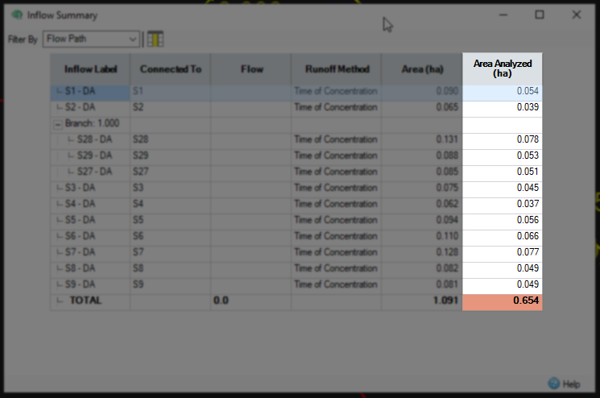600x398 pixels.
Task: Click the 1.091 total area cell
Action: [x=422, y=302]
